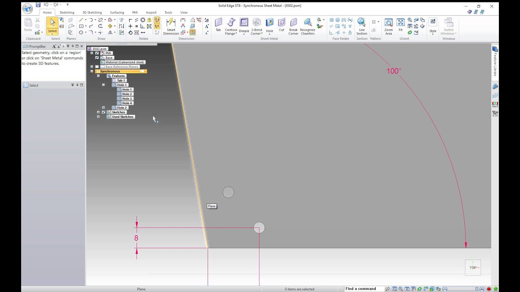Expand the Used Sketches node
This screenshot has height=292, width=520.
[98, 117]
